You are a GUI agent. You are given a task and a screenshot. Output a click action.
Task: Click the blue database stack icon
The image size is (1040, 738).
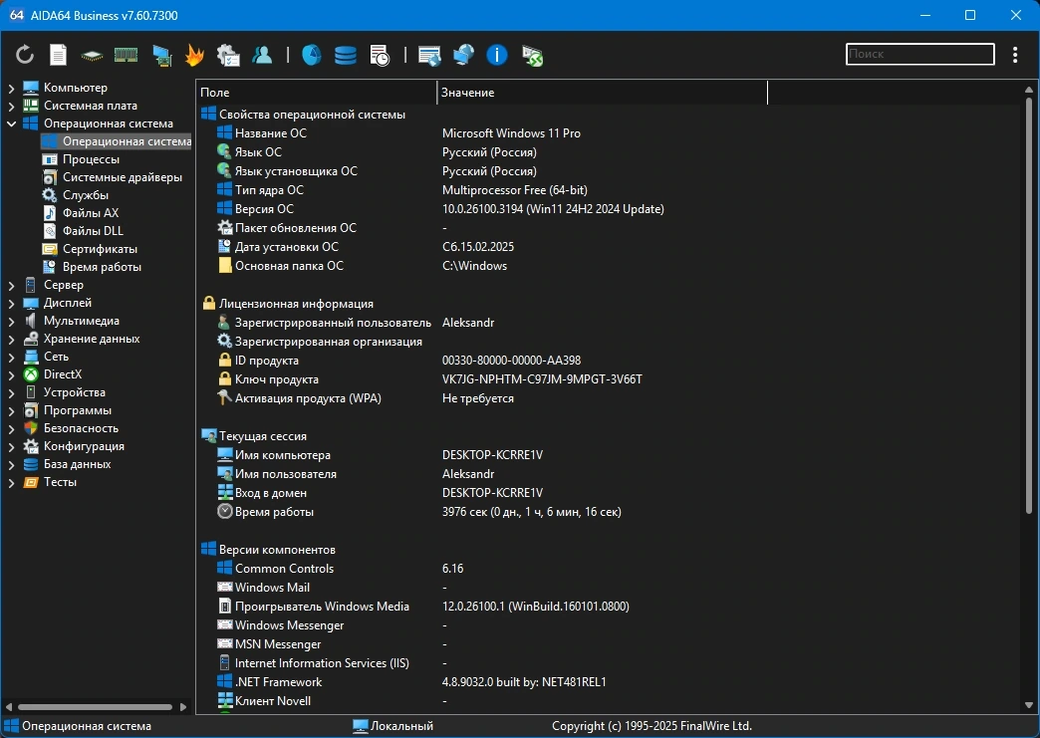click(345, 55)
